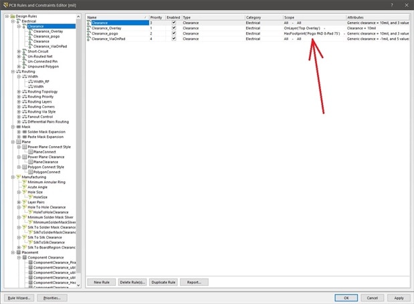Click the Electrical category icon in tree
The width and height of the screenshot is (414, 304).
coord(19,21)
